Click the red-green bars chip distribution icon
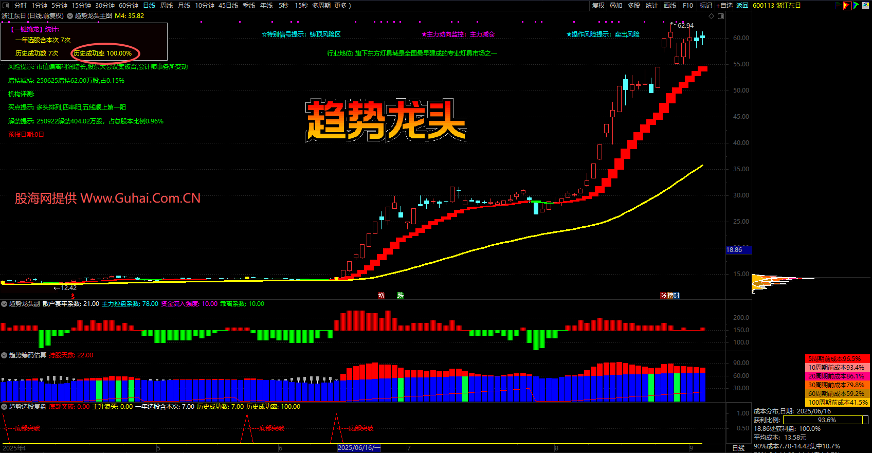The image size is (872, 453). point(839,6)
